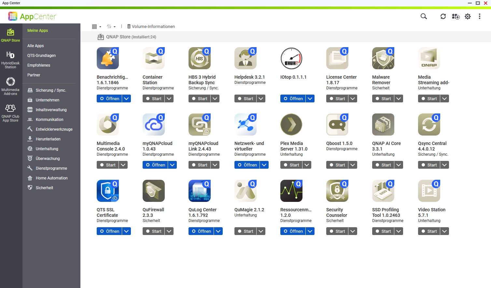Image resolution: width=491 pixels, height=288 pixels.
Task: Expand the view mode grid dropdown
Action: tap(97, 27)
